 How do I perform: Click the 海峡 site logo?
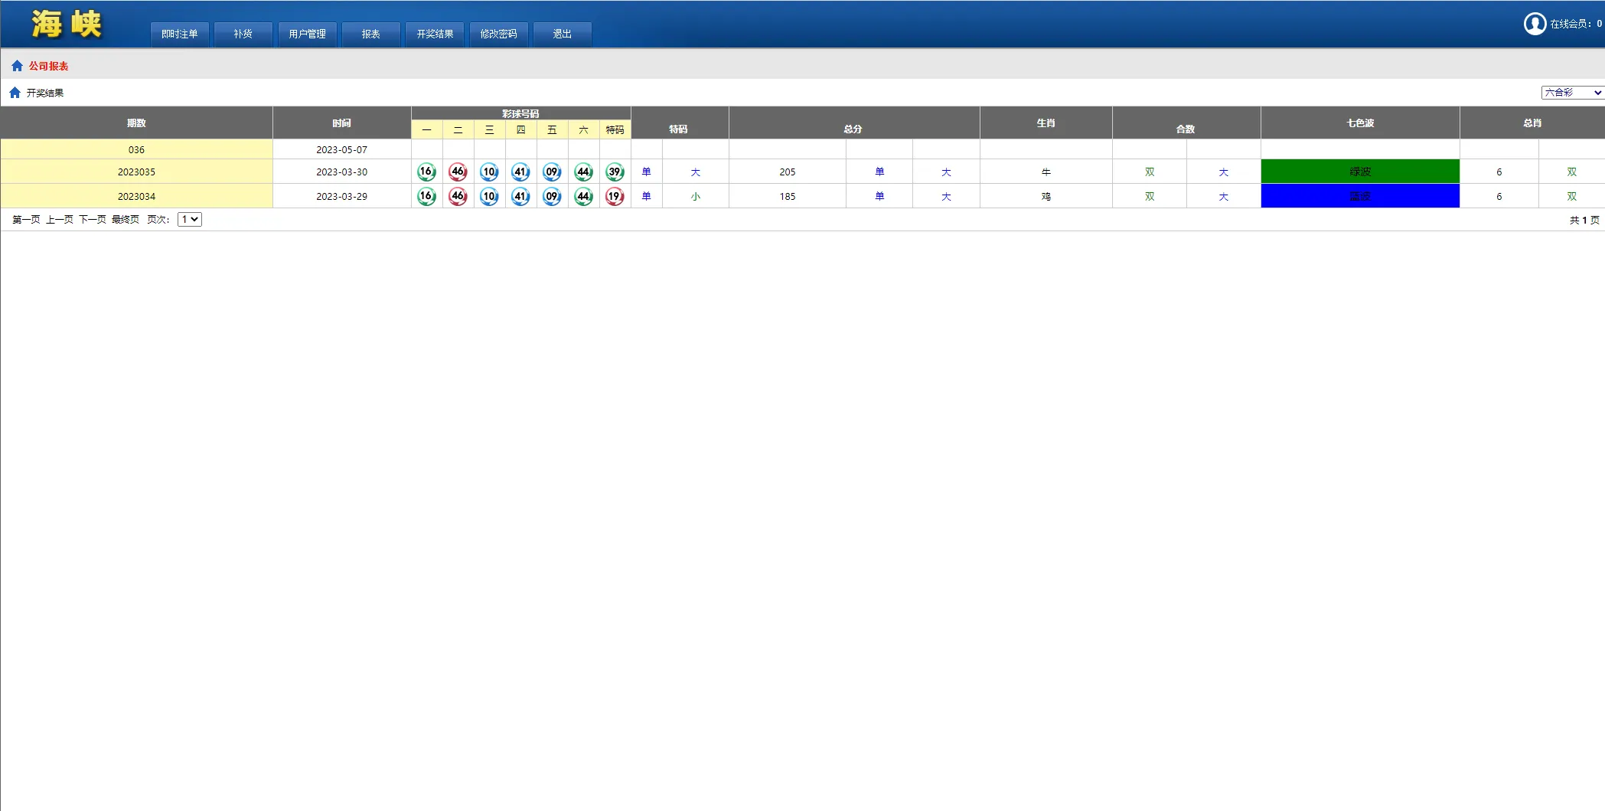(67, 25)
